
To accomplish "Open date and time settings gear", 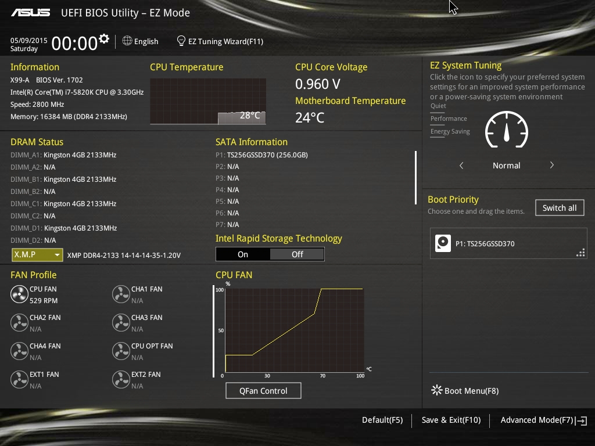I will click(104, 39).
